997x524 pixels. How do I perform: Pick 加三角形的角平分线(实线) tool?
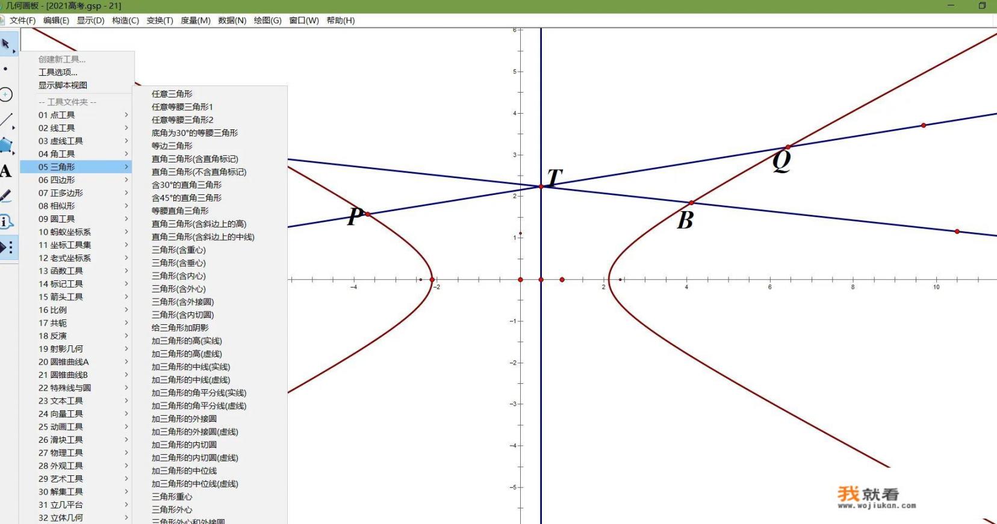[199, 393]
